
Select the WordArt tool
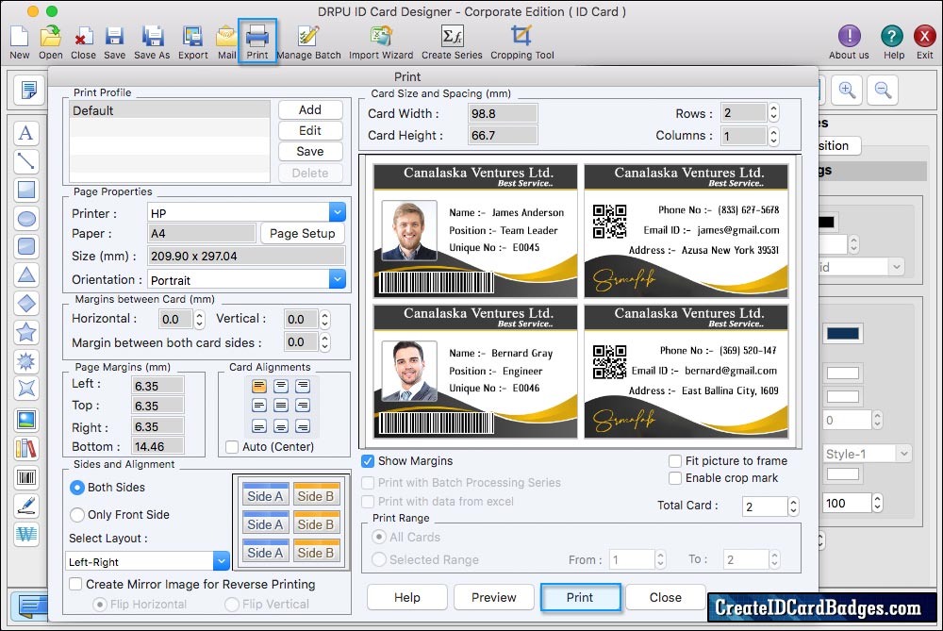[25, 534]
